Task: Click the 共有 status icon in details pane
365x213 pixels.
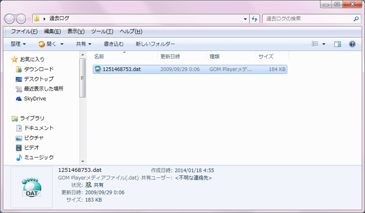Action: [88, 185]
